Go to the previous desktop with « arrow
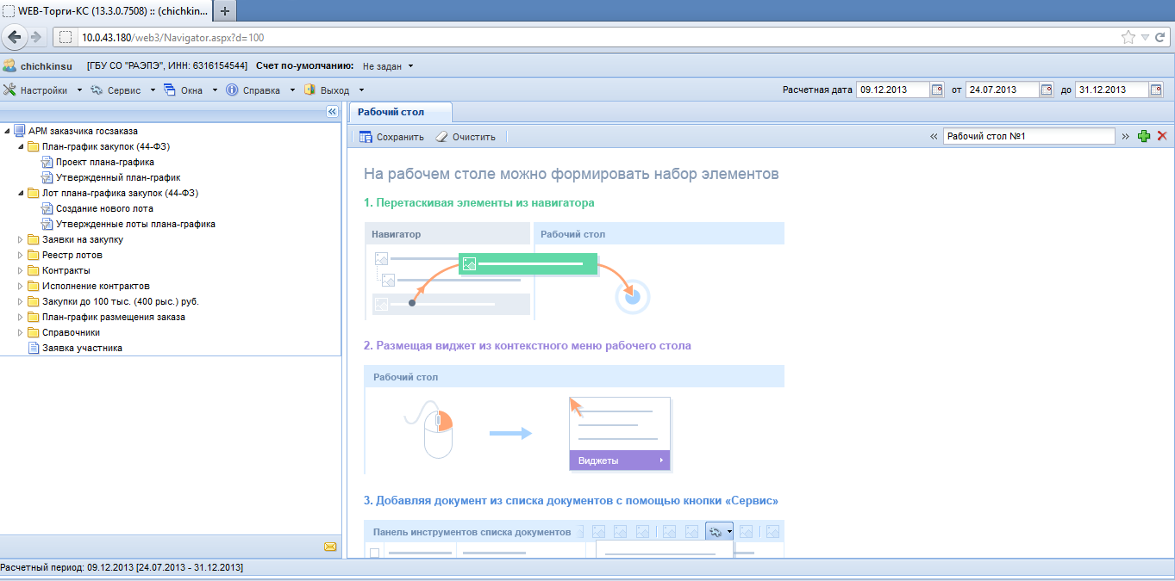The width and height of the screenshot is (1175, 581). click(934, 136)
